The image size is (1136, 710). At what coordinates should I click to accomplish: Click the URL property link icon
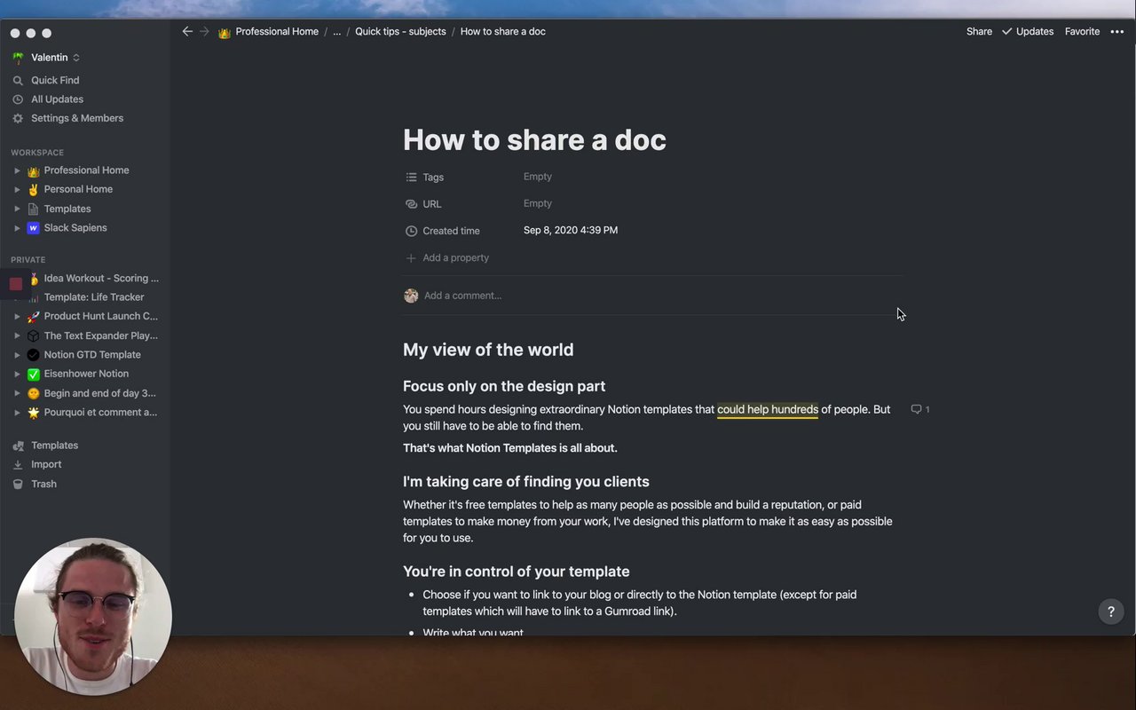tap(411, 204)
